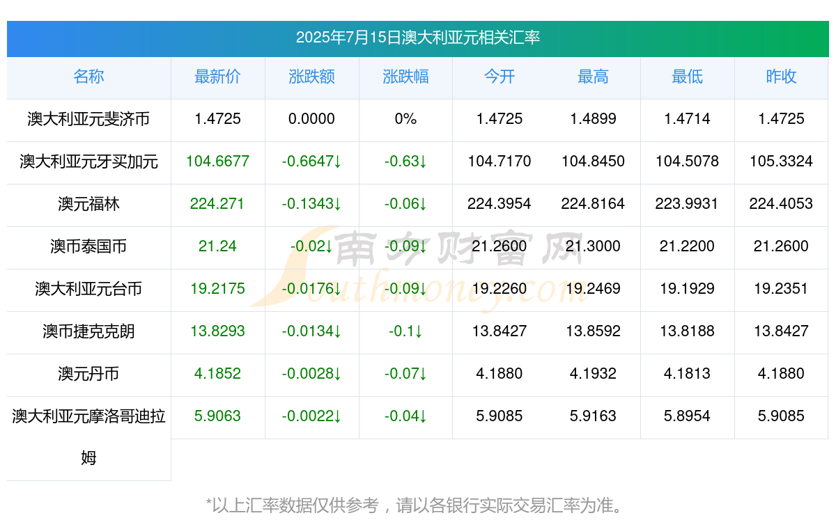Click opening value 224.3954
The height and width of the screenshot is (527, 836).
point(500,204)
